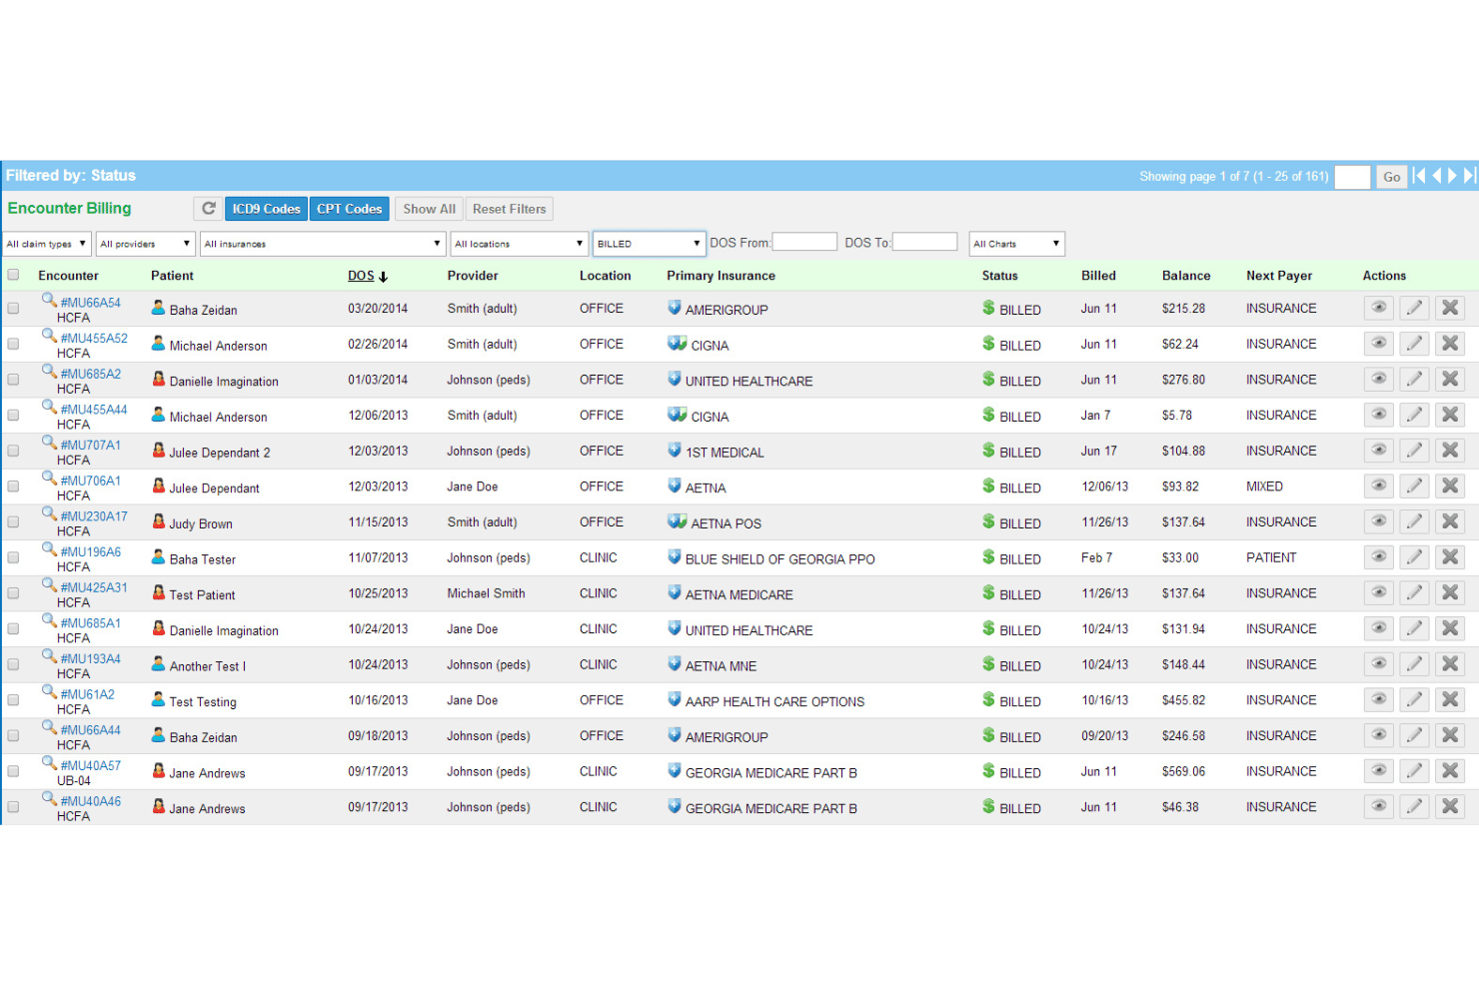View encounter #MU706A1 with eye icon
The width and height of the screenshot is (1479, 986).
pos(1378,487)
